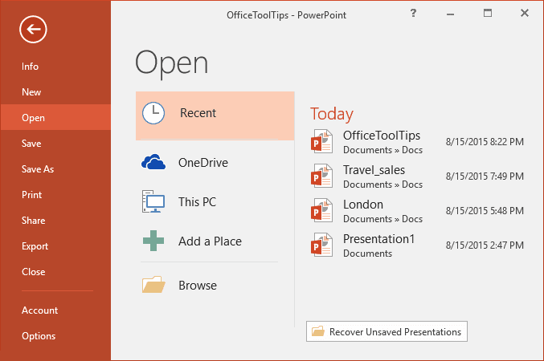The width and height of the screenshot is (544, 361).
Task: Click the Documents path under Presentation1
Action: pyautogui.click(x=367, y=254)
